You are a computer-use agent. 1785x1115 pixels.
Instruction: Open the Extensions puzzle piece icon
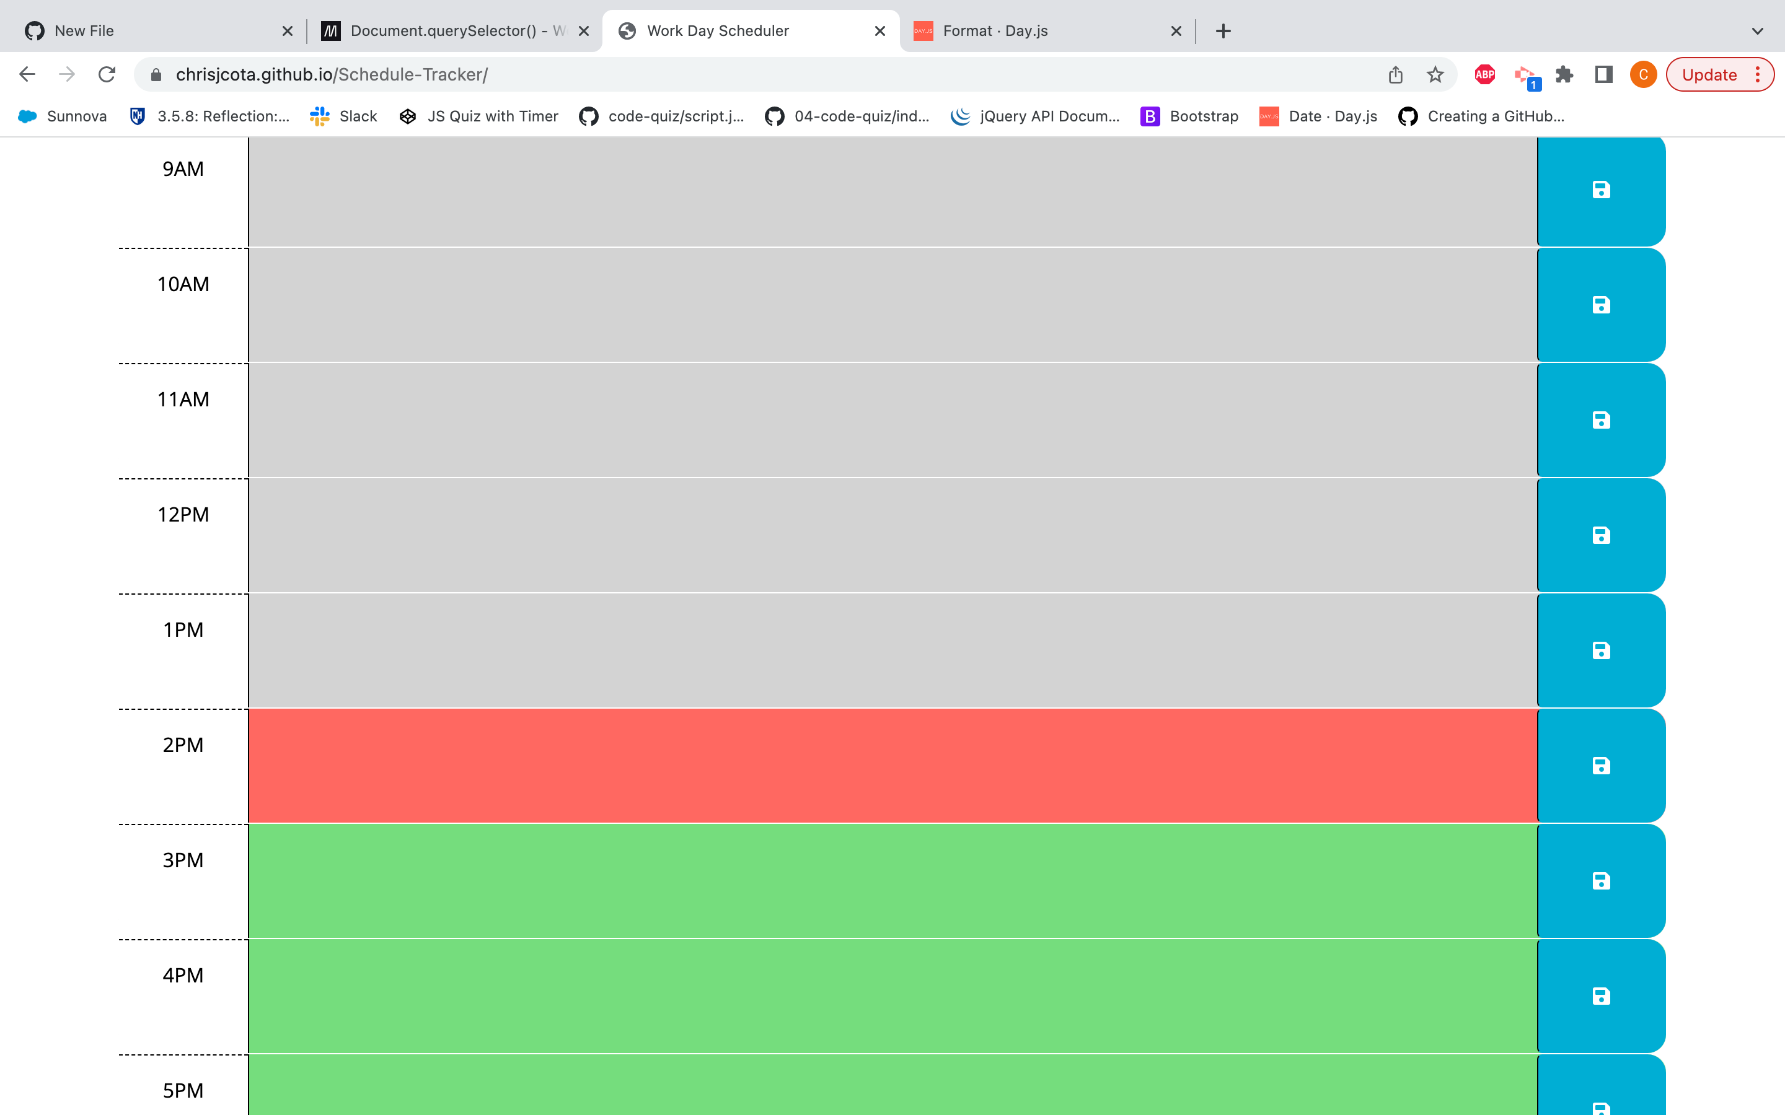tap(1565, 74)
